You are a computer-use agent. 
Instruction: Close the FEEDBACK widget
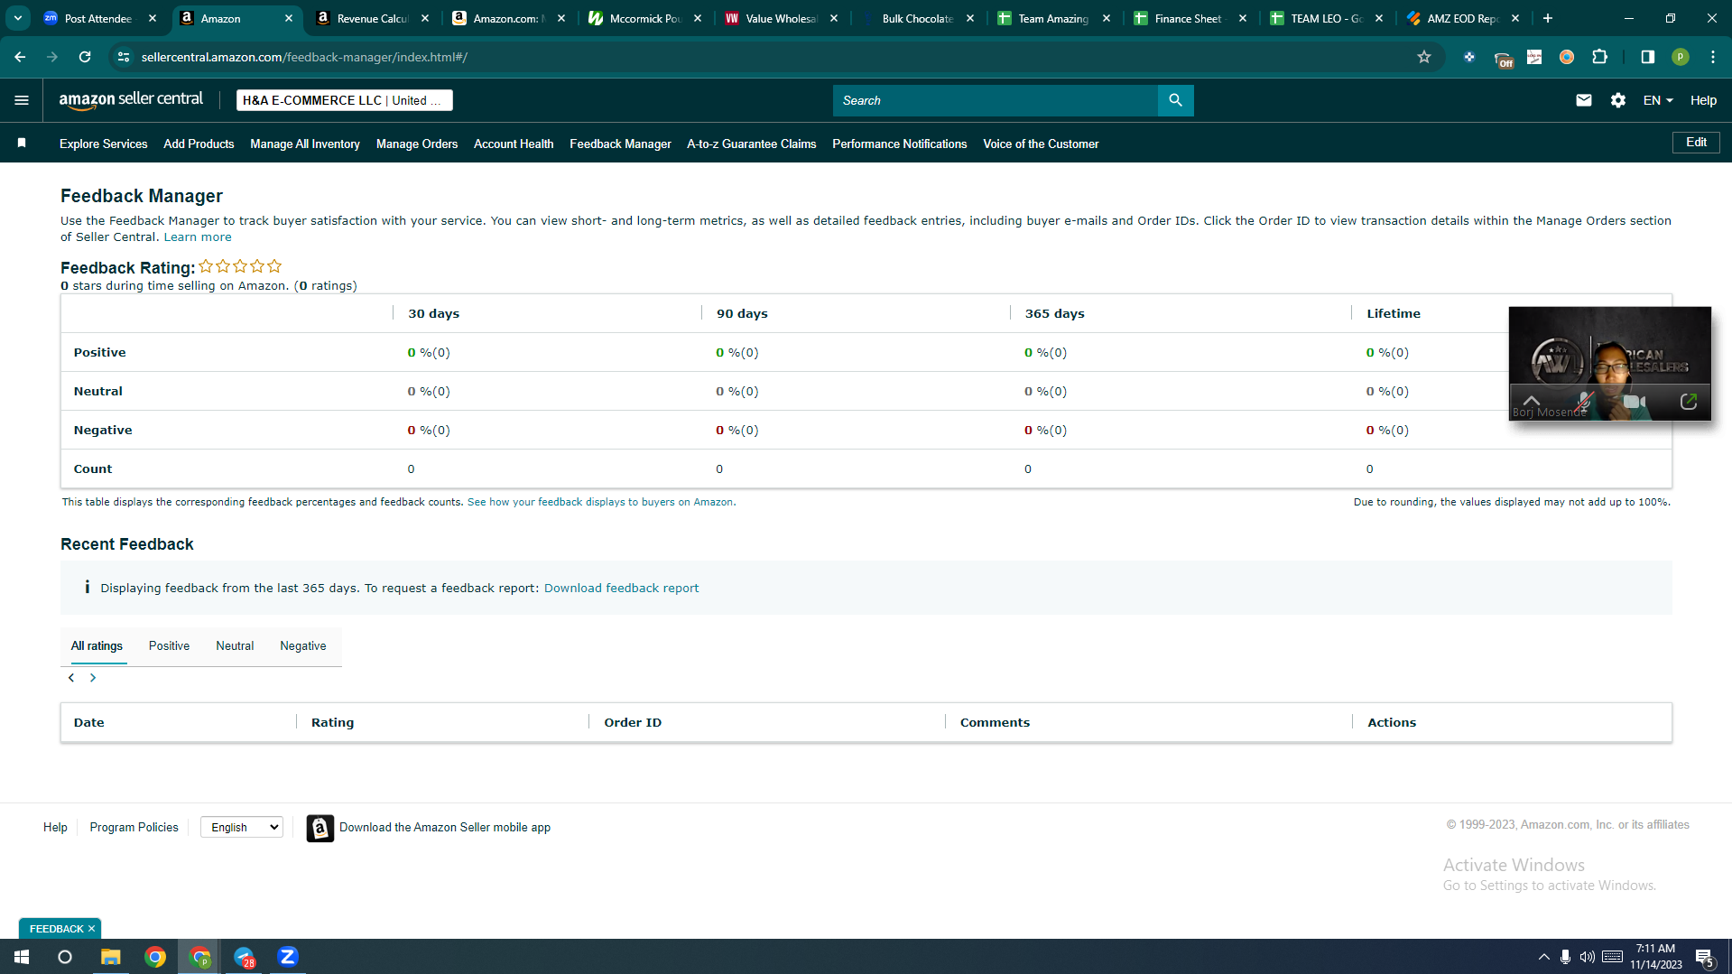pyautogui.click(x=91, y=929)
